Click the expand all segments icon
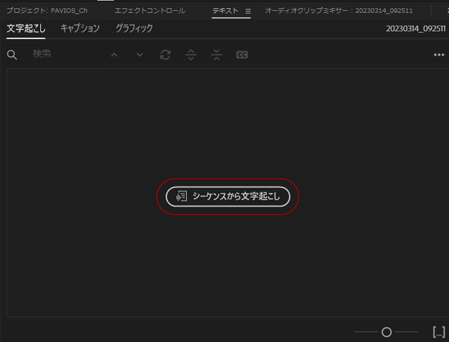This screenshot has height=342, width=449. pos(191,54)
